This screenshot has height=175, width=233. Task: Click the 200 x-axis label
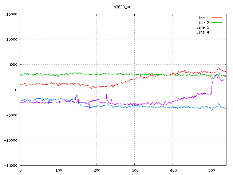pos(97,170)
